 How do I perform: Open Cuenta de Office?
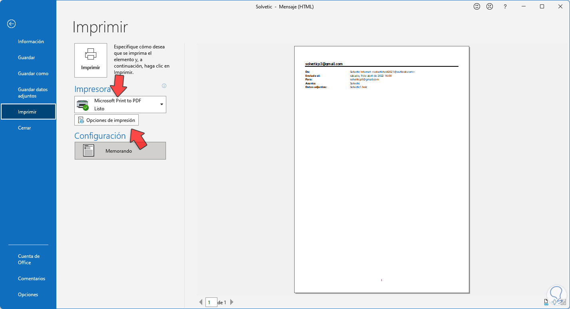(29, 259)
